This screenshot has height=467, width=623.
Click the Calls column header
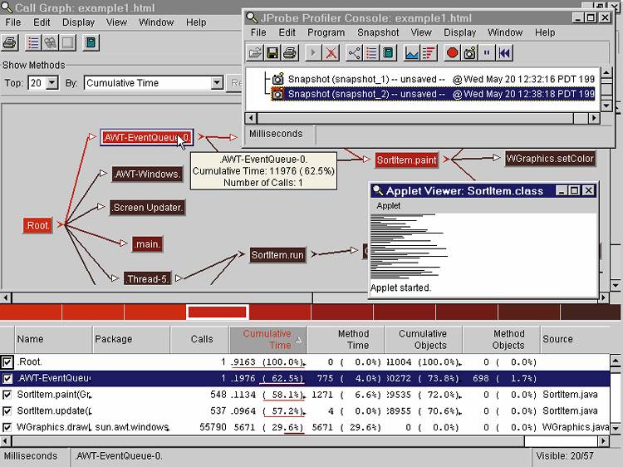click(x=200, y=339)
